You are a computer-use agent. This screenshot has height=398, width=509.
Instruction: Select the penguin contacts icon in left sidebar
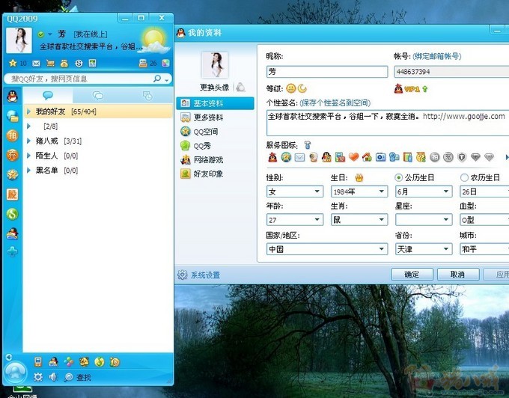tap(12, 97)
